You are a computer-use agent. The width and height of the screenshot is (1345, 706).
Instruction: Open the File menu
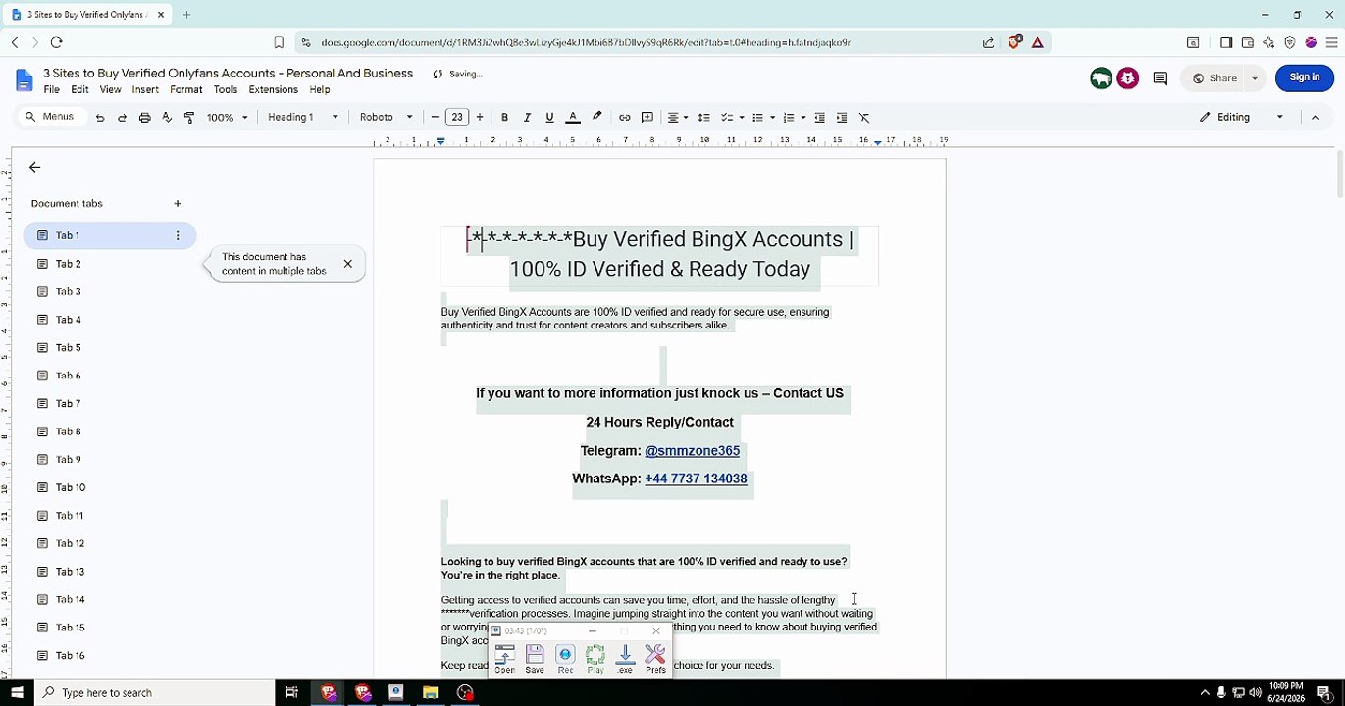[x=52, y=90]
